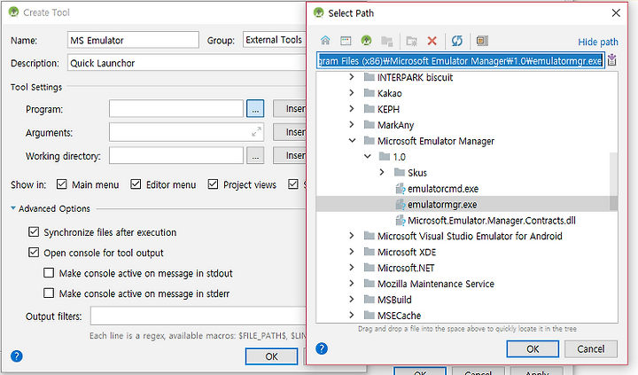Click Hide path link

pyautogui.click(x=598, y=42)
